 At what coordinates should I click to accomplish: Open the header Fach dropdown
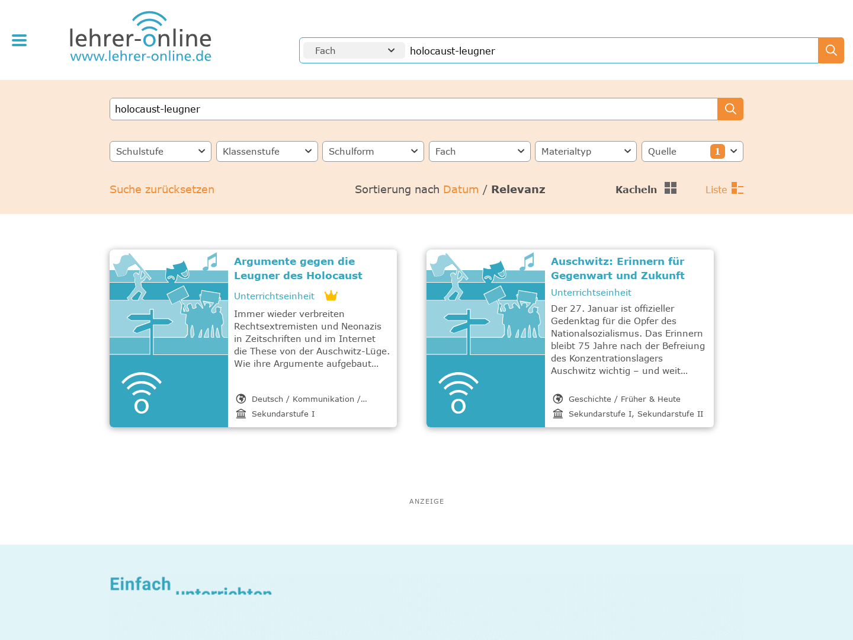point(354,50)
